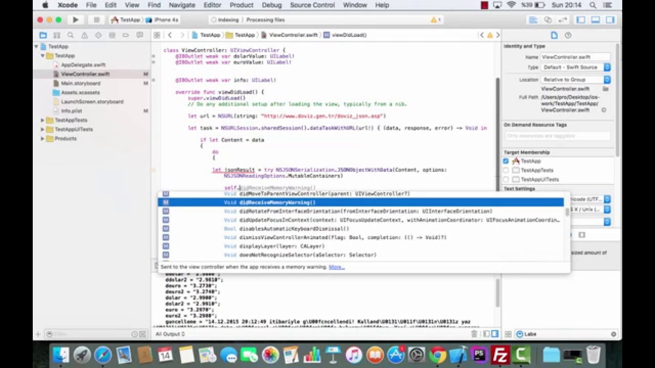This screenshot has height=368, width=655.
Task: Toggle the Navigator panel
Action: [x=581, y=20]
